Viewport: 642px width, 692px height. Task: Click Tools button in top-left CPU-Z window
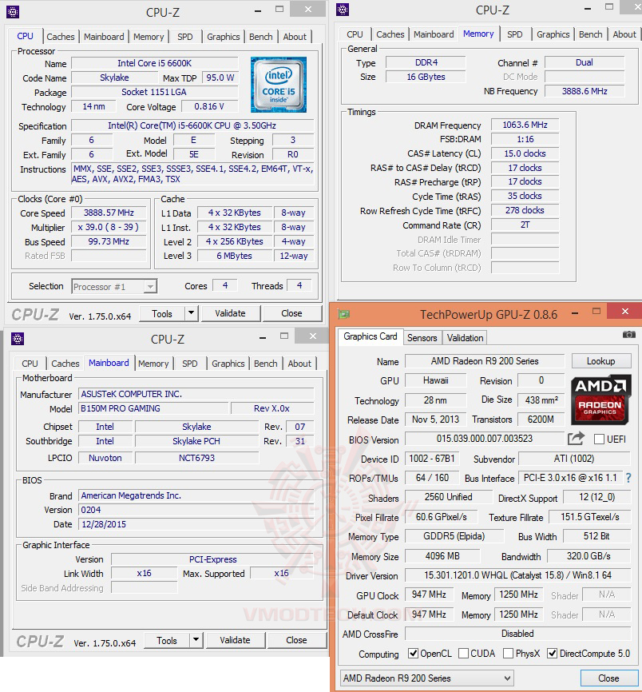(162, 314)
